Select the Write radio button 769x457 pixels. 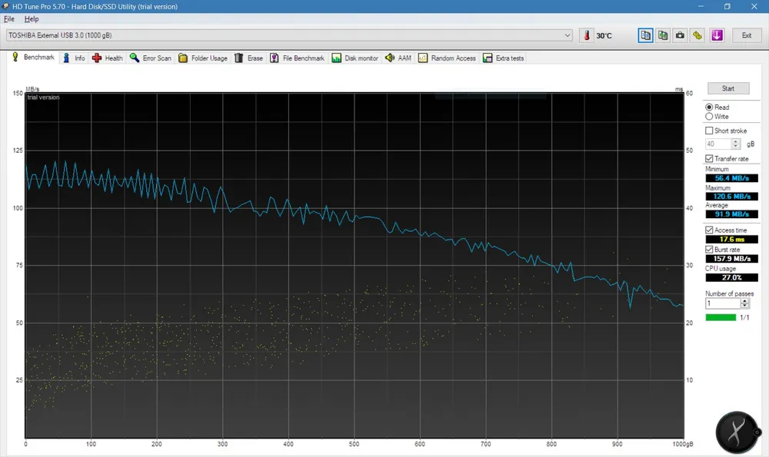point(709,117)
